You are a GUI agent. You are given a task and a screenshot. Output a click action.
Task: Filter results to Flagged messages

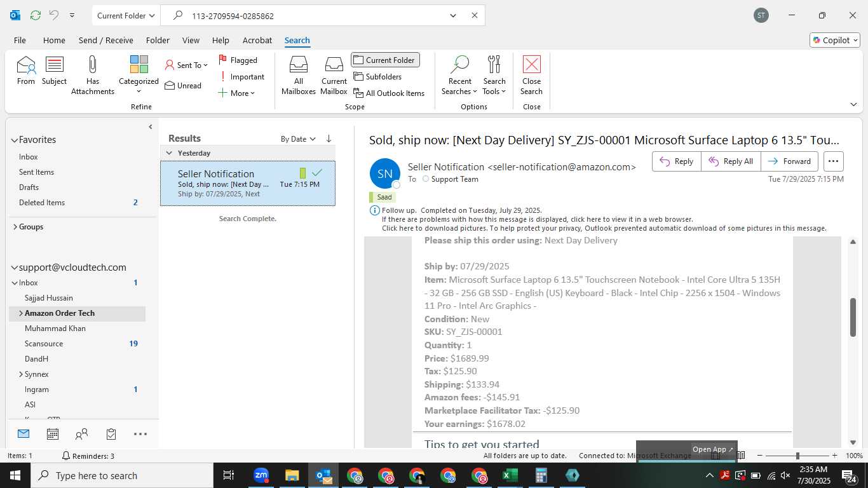238,60
